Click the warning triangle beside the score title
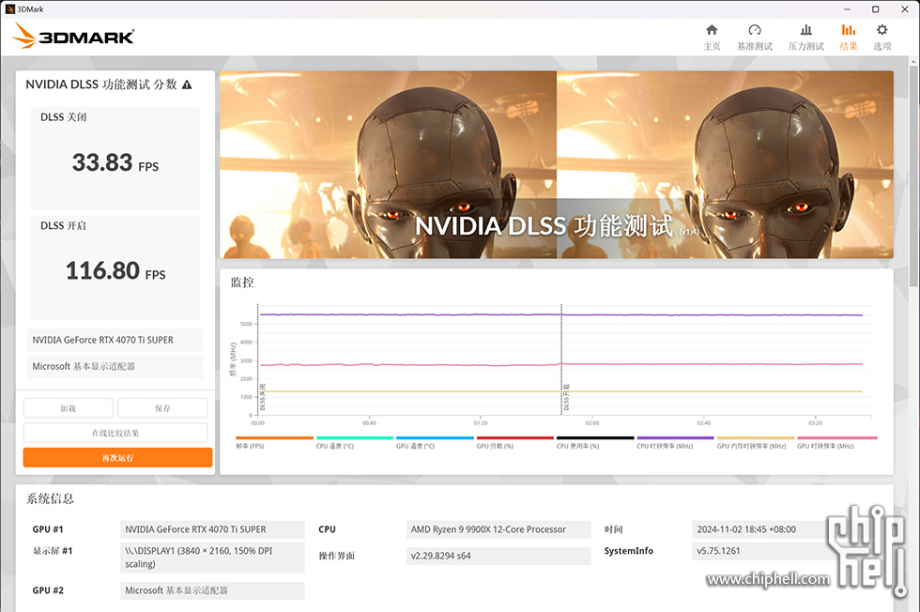Screen dimensions: 920x612 187,84
